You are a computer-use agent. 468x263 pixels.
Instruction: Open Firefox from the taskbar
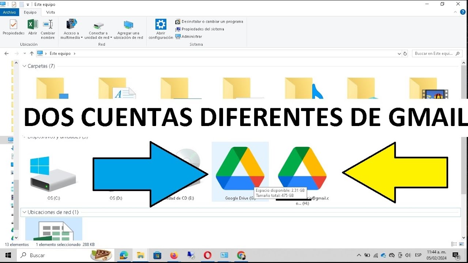(x=174, y=255)
